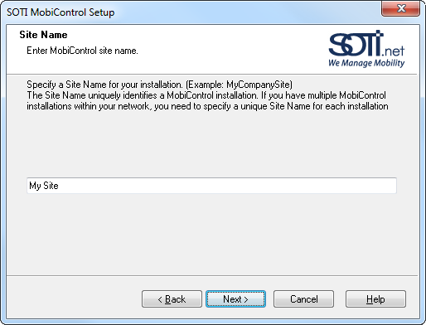
Task: Open Help for the Site Name page
Action: click(375, 298)
